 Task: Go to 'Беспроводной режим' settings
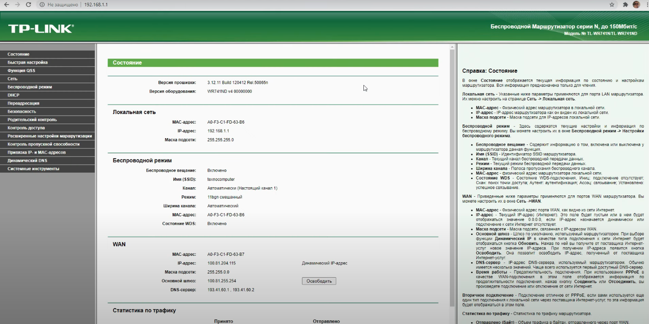[x=30, y=87]
